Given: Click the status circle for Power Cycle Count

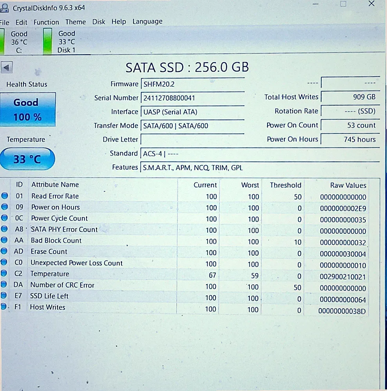Looking at the screenshot, I should [4, 218].
